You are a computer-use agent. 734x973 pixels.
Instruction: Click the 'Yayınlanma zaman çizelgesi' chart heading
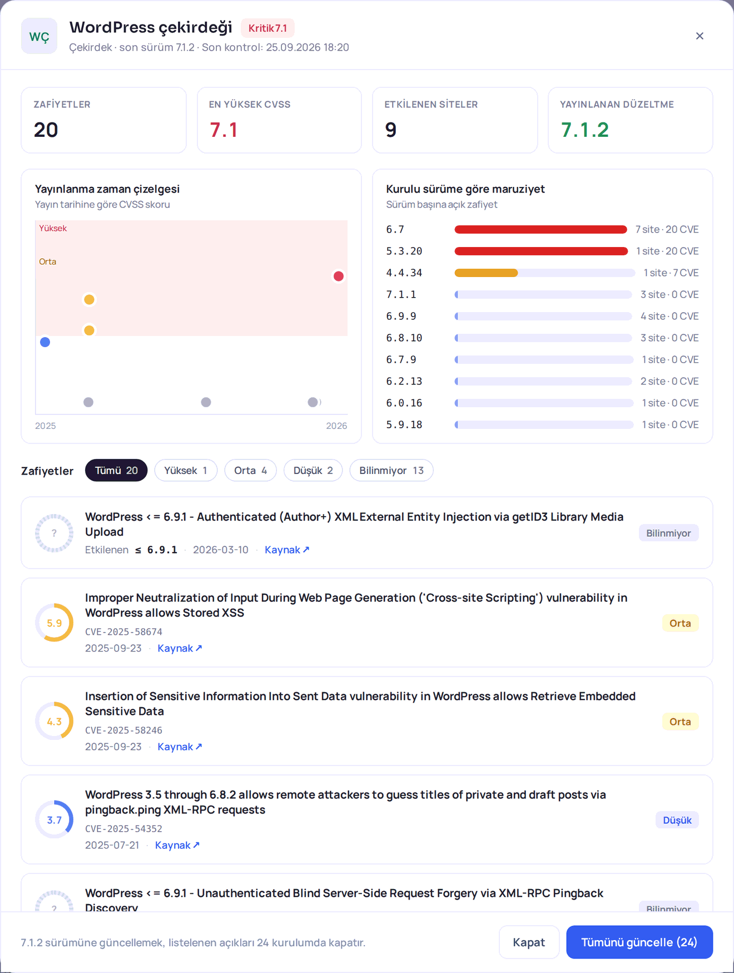(x=107, y=189)
